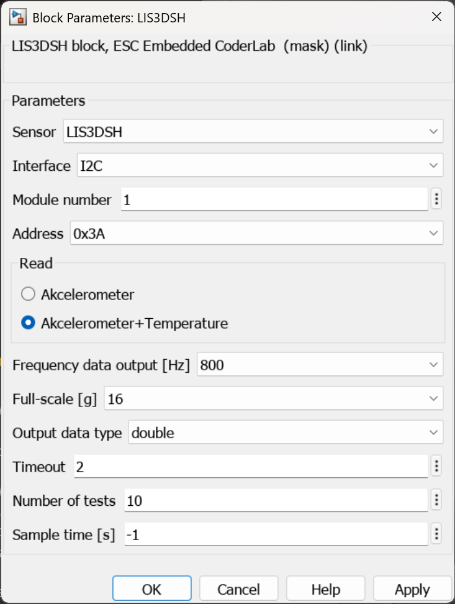Click the Number of tests input field
This screenshot has width=455, height=604.
click(x=276, y=500)
